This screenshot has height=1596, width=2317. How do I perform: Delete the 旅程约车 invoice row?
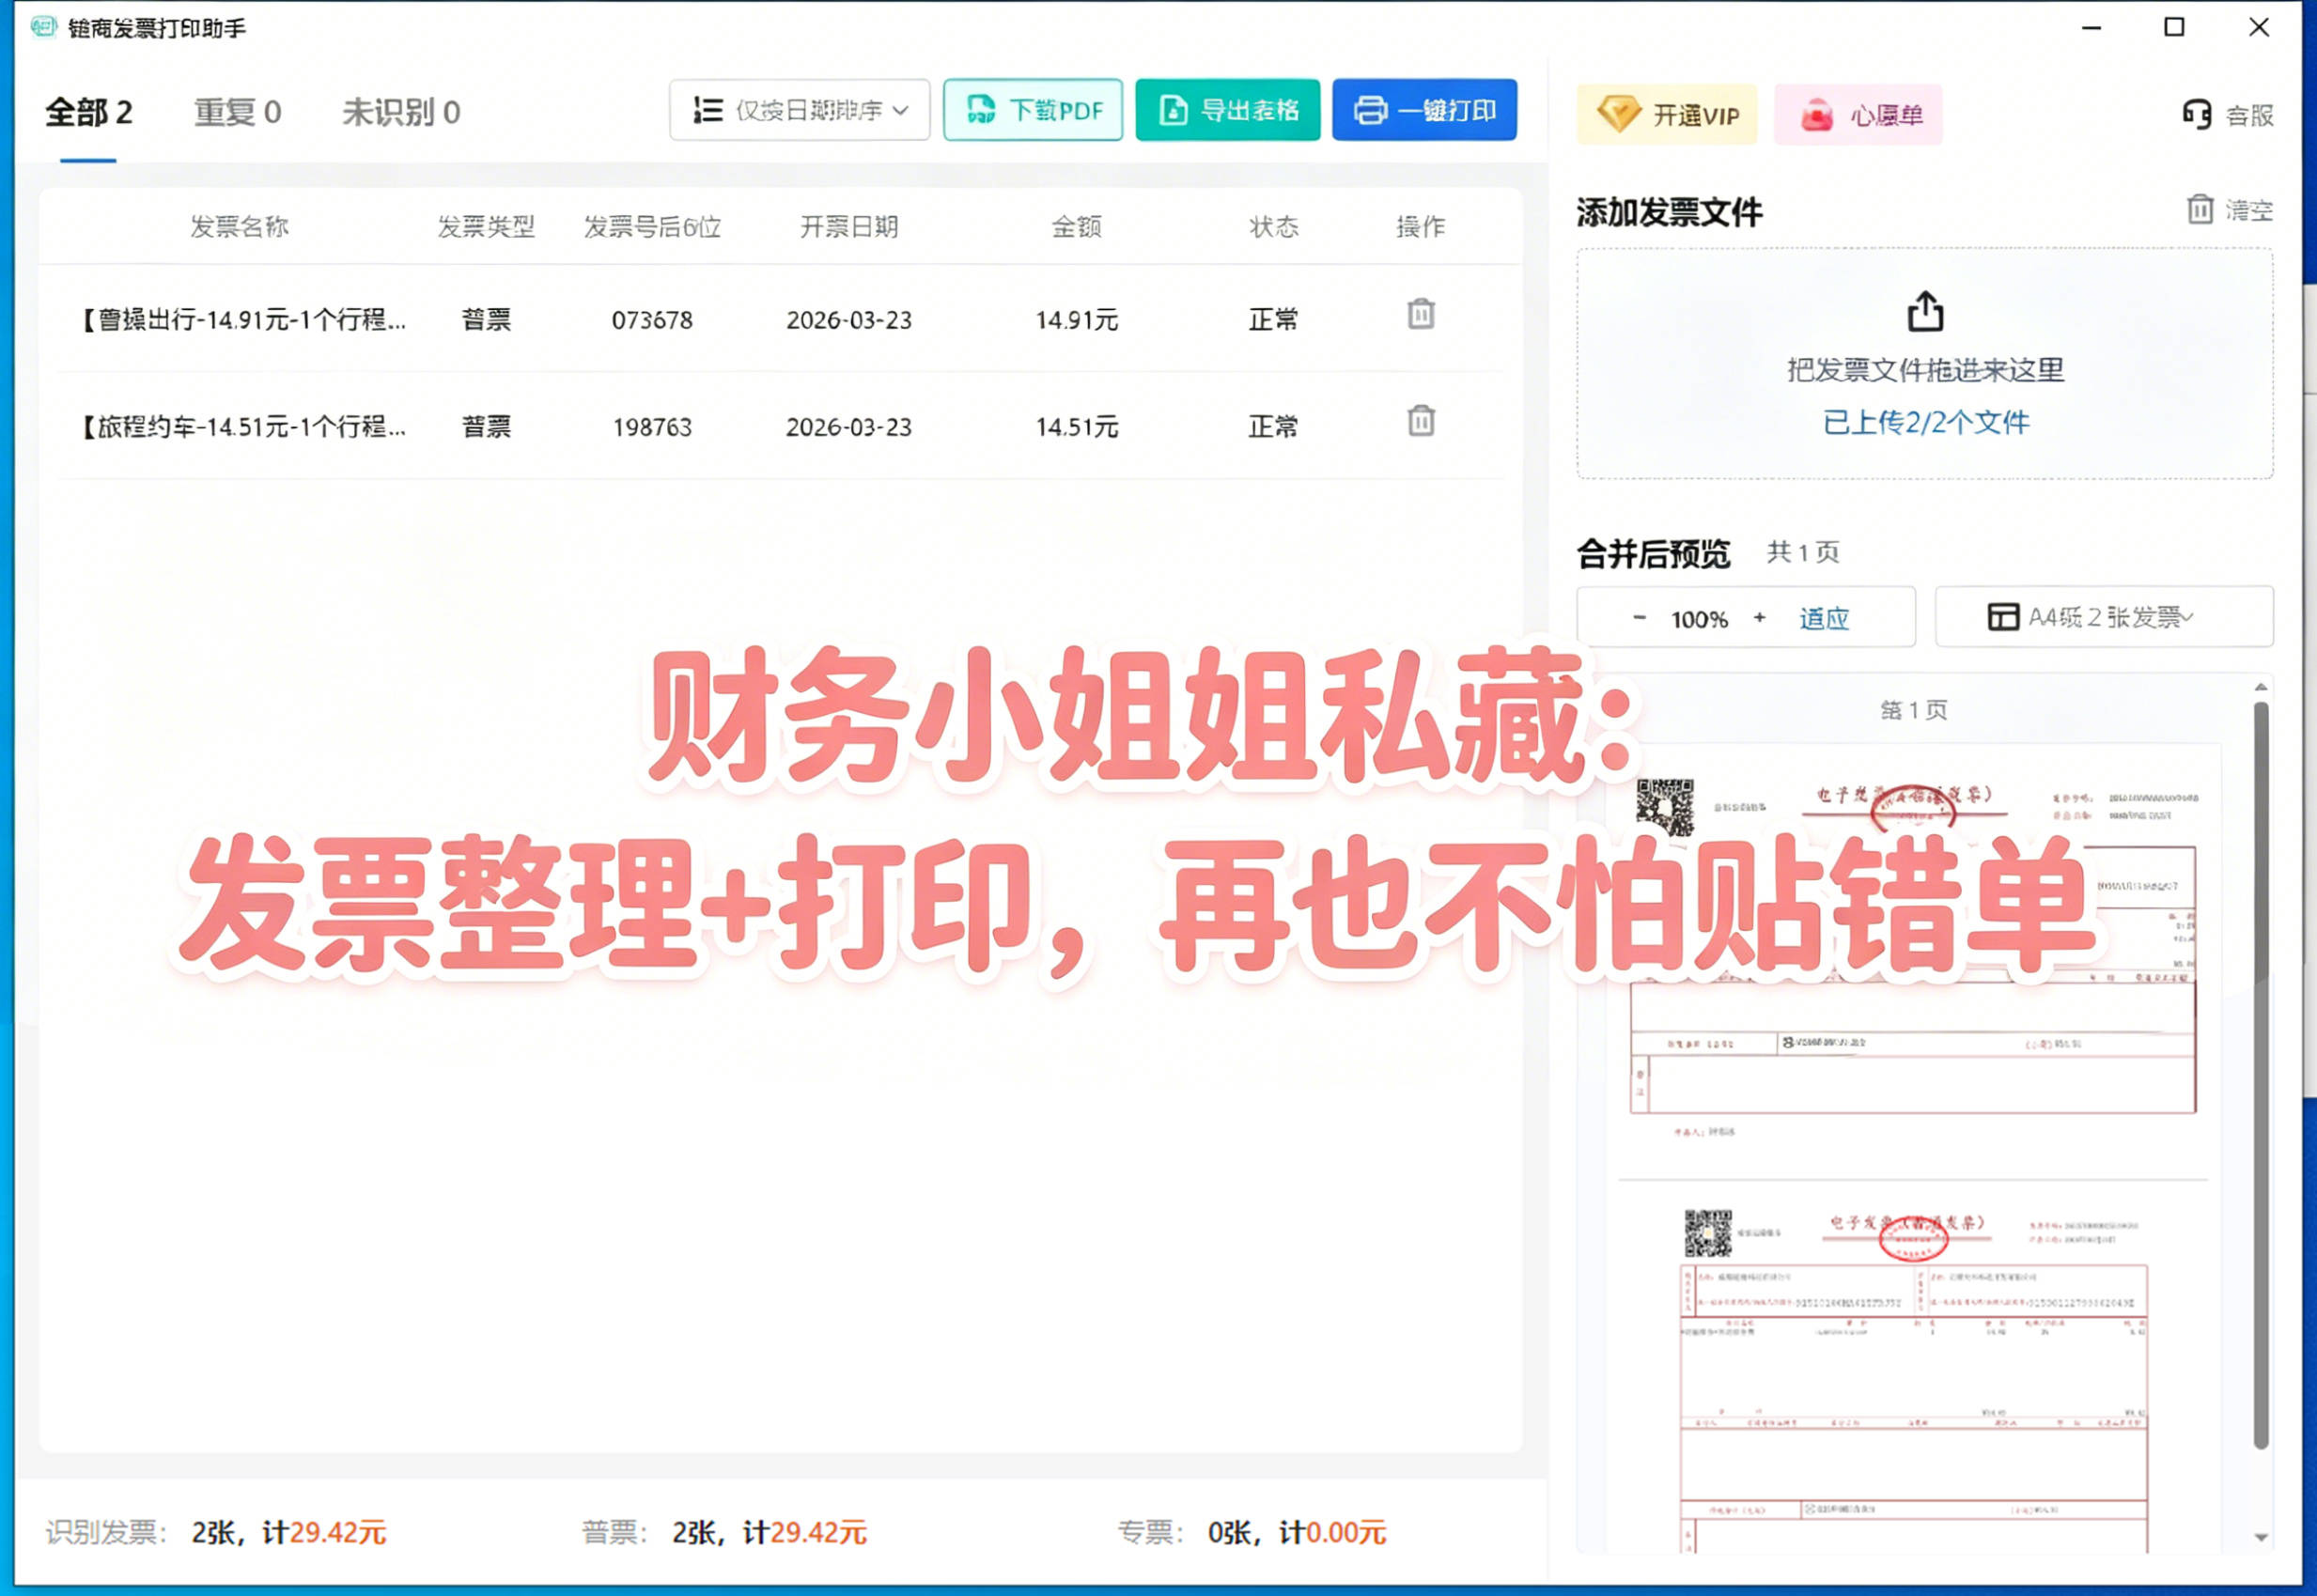point(1421,421)
